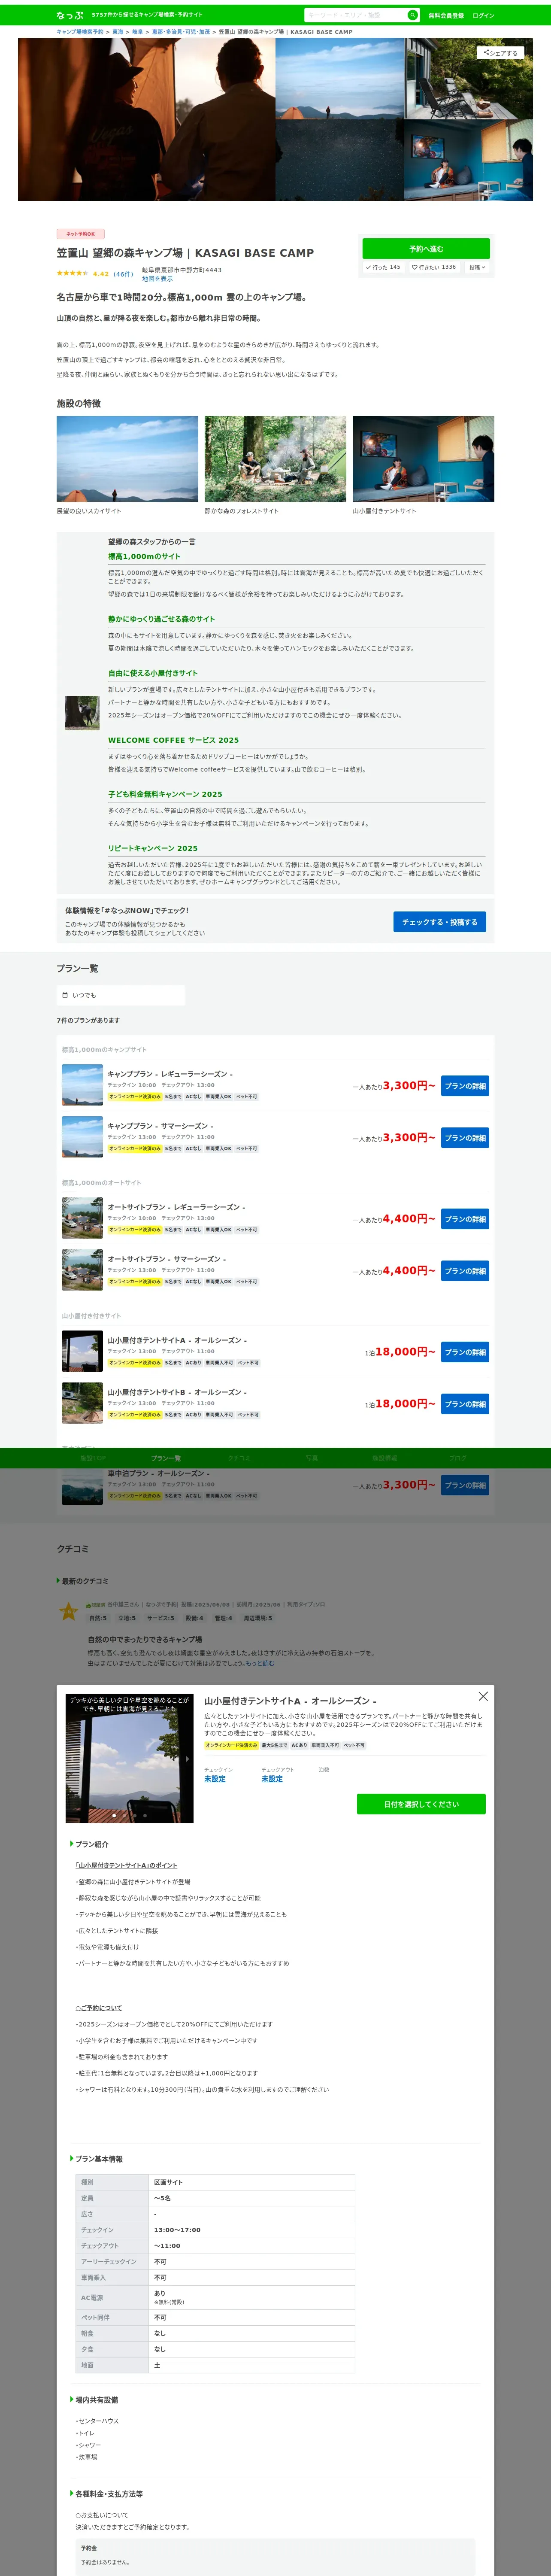Open the いつでも date picker field
Image resolution: width=551 pixels, height=2576 pixels.
click(x=121, y=995)
